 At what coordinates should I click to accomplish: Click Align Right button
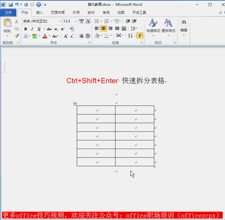pyautogui.click(x=110, y=29)
